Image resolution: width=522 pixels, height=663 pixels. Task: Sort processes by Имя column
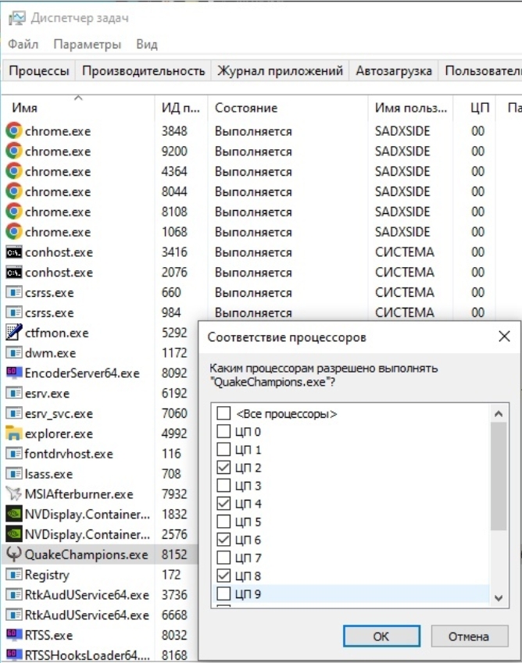pyautogui.click(x=79, y=108)
